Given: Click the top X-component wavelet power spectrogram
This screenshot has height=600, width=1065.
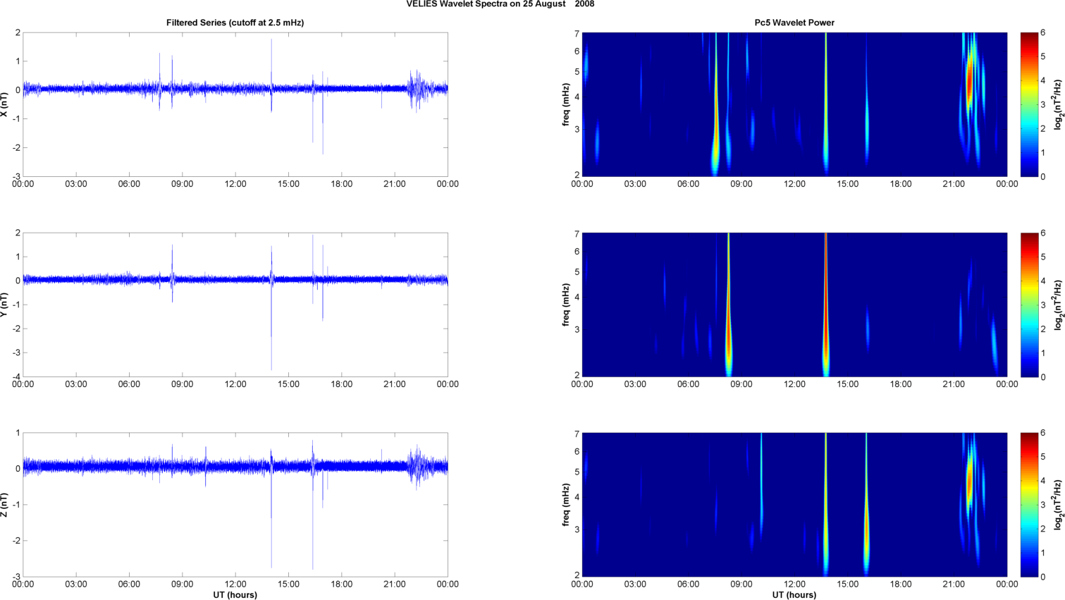Looking at the screenshot, I should tap(794, 104).
